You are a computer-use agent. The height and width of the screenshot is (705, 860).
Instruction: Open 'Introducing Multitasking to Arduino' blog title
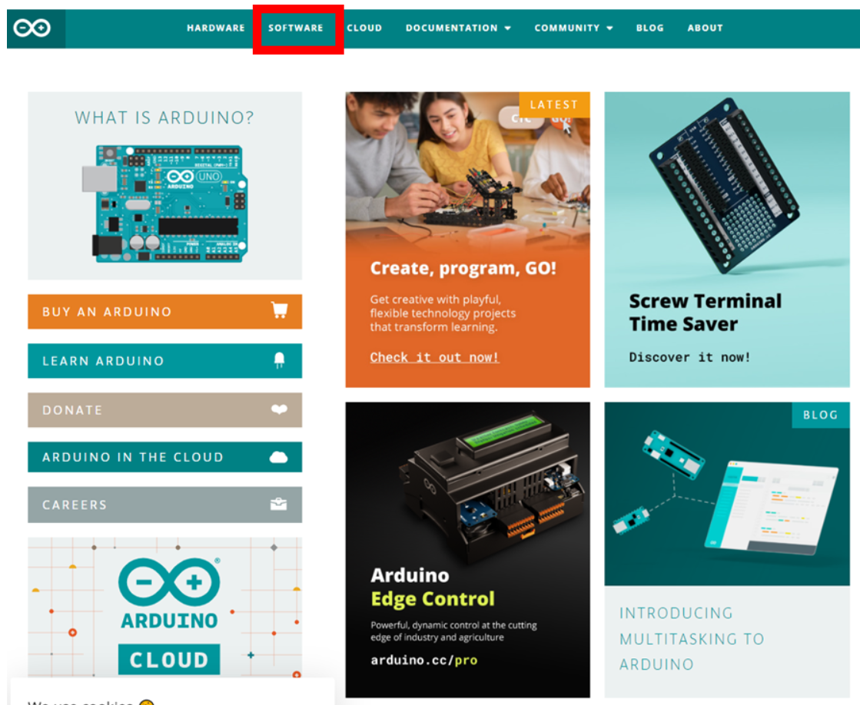[692, 639]
